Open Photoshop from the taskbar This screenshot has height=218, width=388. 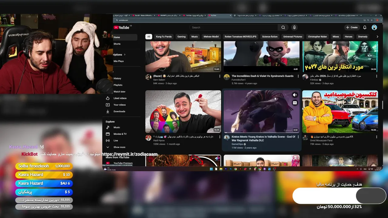231,169
